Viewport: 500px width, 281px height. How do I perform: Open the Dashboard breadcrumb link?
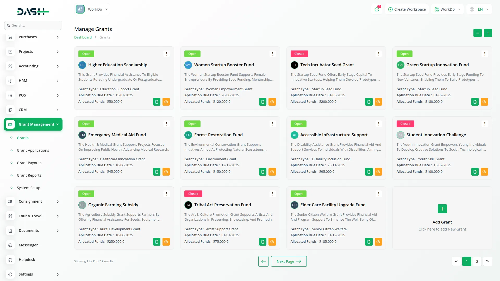(83, 37)
